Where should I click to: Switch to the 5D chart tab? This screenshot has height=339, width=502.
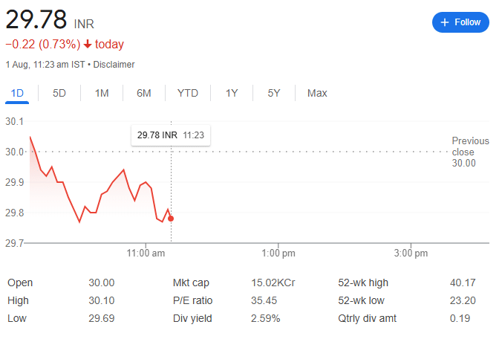click(59, 93)
